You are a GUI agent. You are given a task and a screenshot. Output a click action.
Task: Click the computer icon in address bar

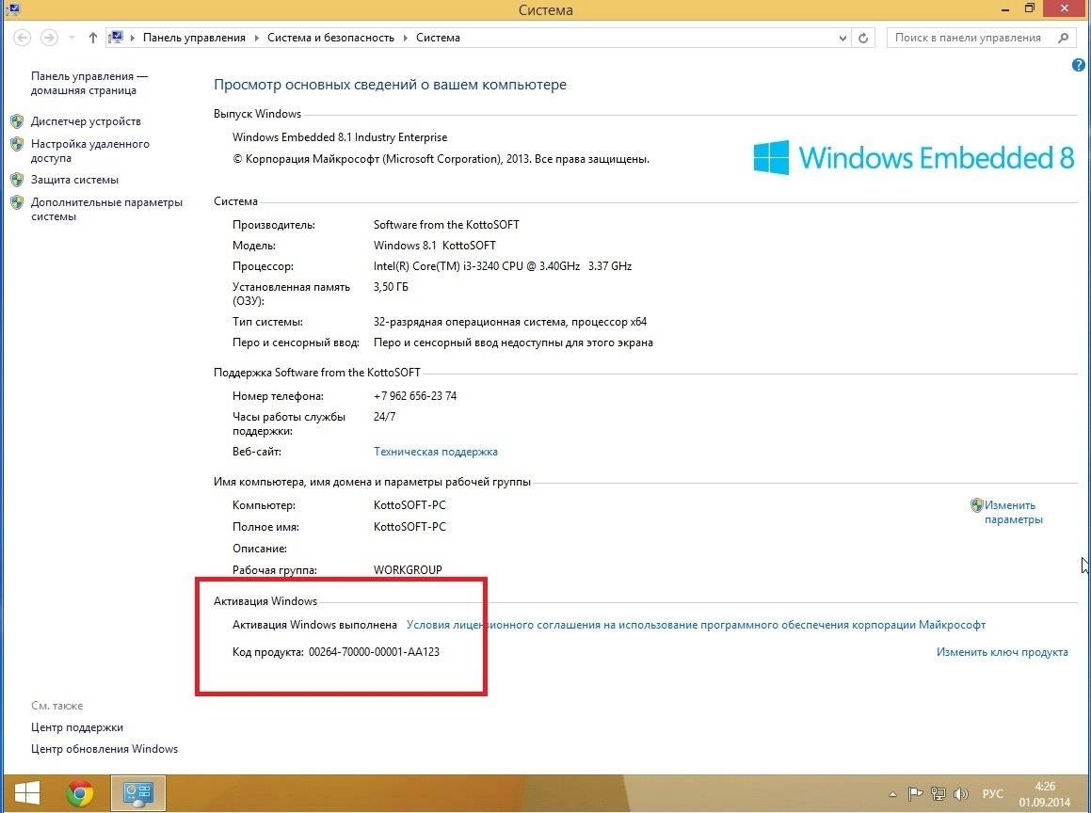(116, 38)
